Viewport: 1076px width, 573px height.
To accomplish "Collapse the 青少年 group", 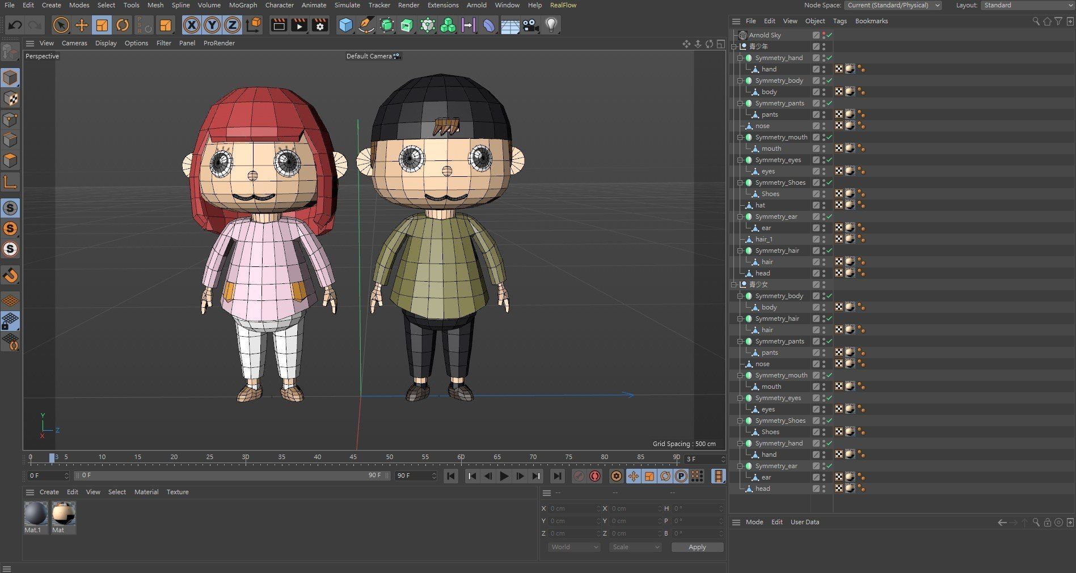I will click(734, 46).
